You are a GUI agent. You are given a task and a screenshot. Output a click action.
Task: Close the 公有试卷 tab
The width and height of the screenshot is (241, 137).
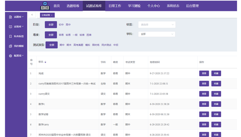click(52, 15)
